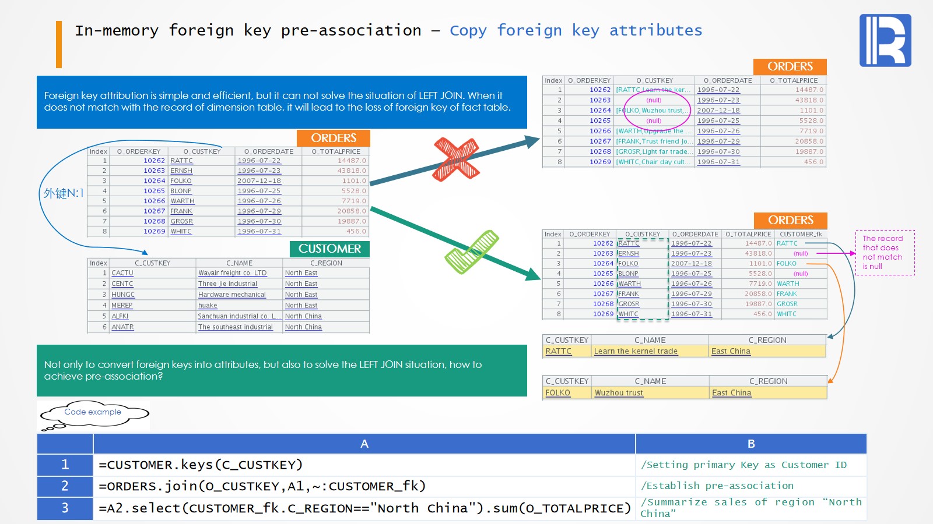This screenshot has height=524, width=933.
Task: Click the blue R logo
Action: (x=885, y=41)
